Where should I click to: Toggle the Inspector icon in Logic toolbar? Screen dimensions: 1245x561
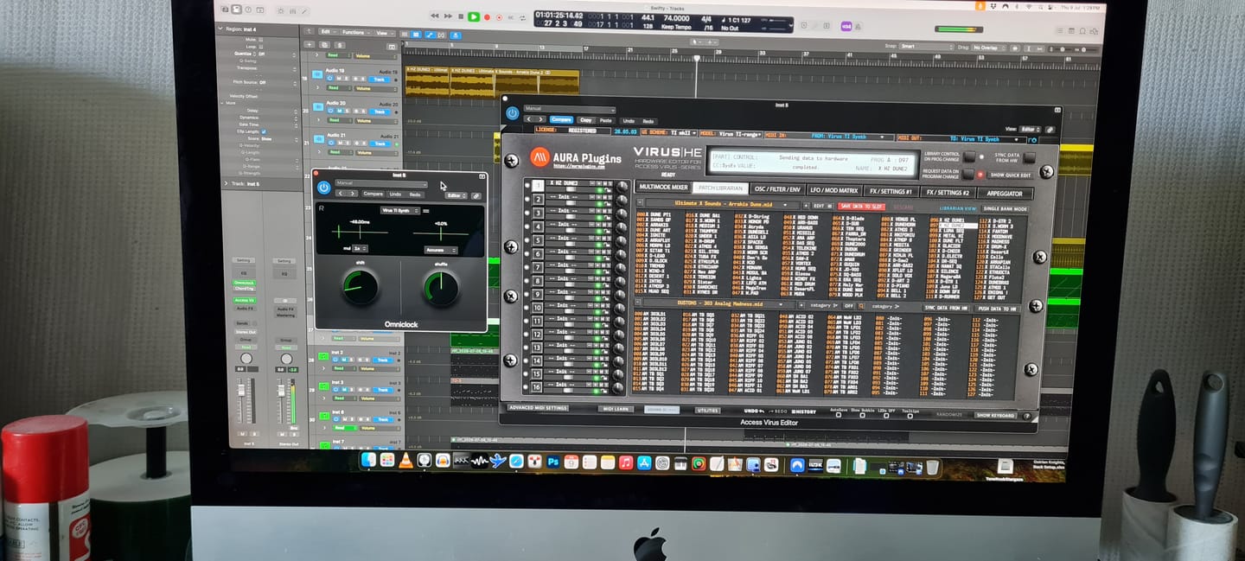click(x=236, y=10)
